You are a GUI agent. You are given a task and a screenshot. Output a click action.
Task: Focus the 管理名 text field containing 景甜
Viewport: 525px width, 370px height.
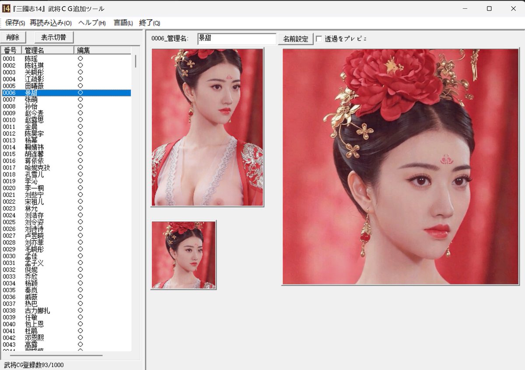(x=237, y=38)
